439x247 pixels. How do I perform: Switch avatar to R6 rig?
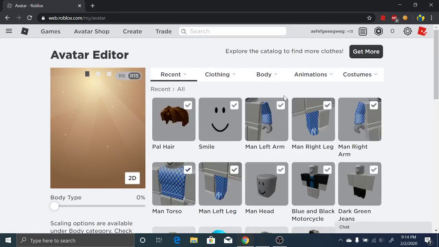pyautogui.click(x=122, y=76)
